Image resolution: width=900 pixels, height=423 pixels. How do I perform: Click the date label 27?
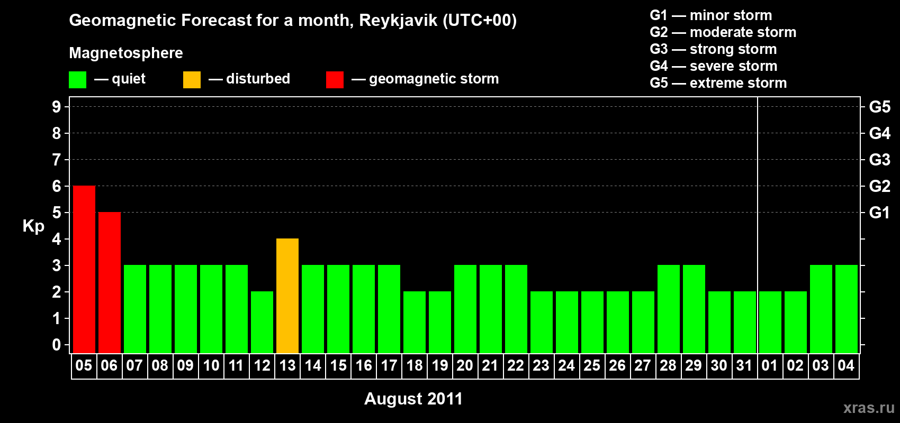point(643,366)
